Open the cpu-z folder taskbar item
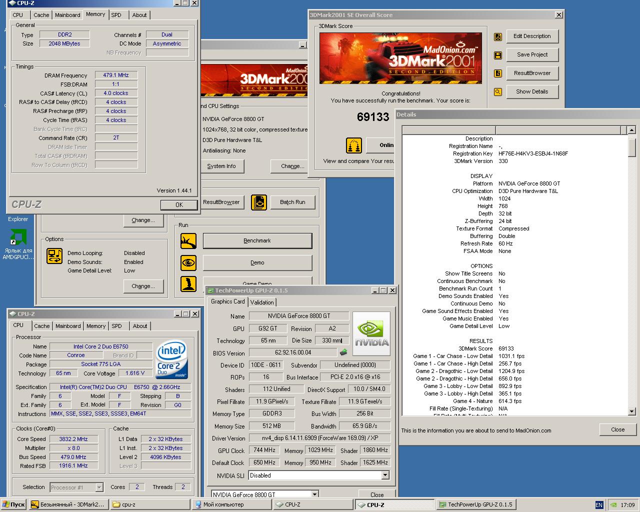Screen dimensions: 640x512 (x=149, y=505)
